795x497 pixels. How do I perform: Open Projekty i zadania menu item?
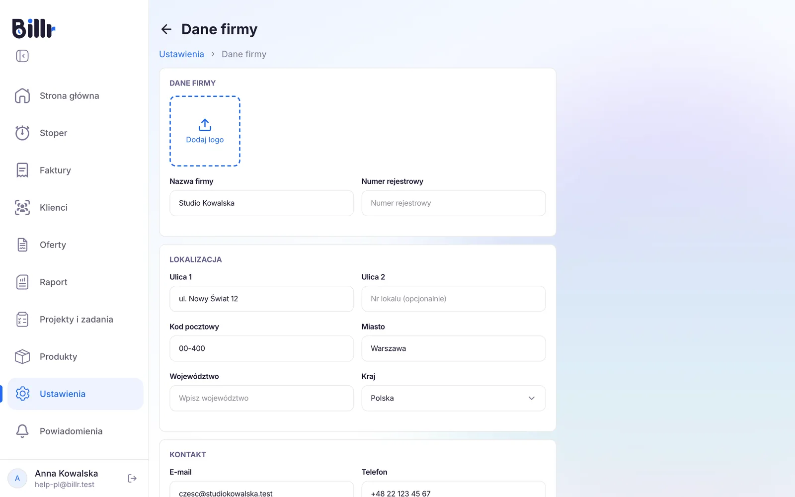pyautogui.click(x=75, y=319)
